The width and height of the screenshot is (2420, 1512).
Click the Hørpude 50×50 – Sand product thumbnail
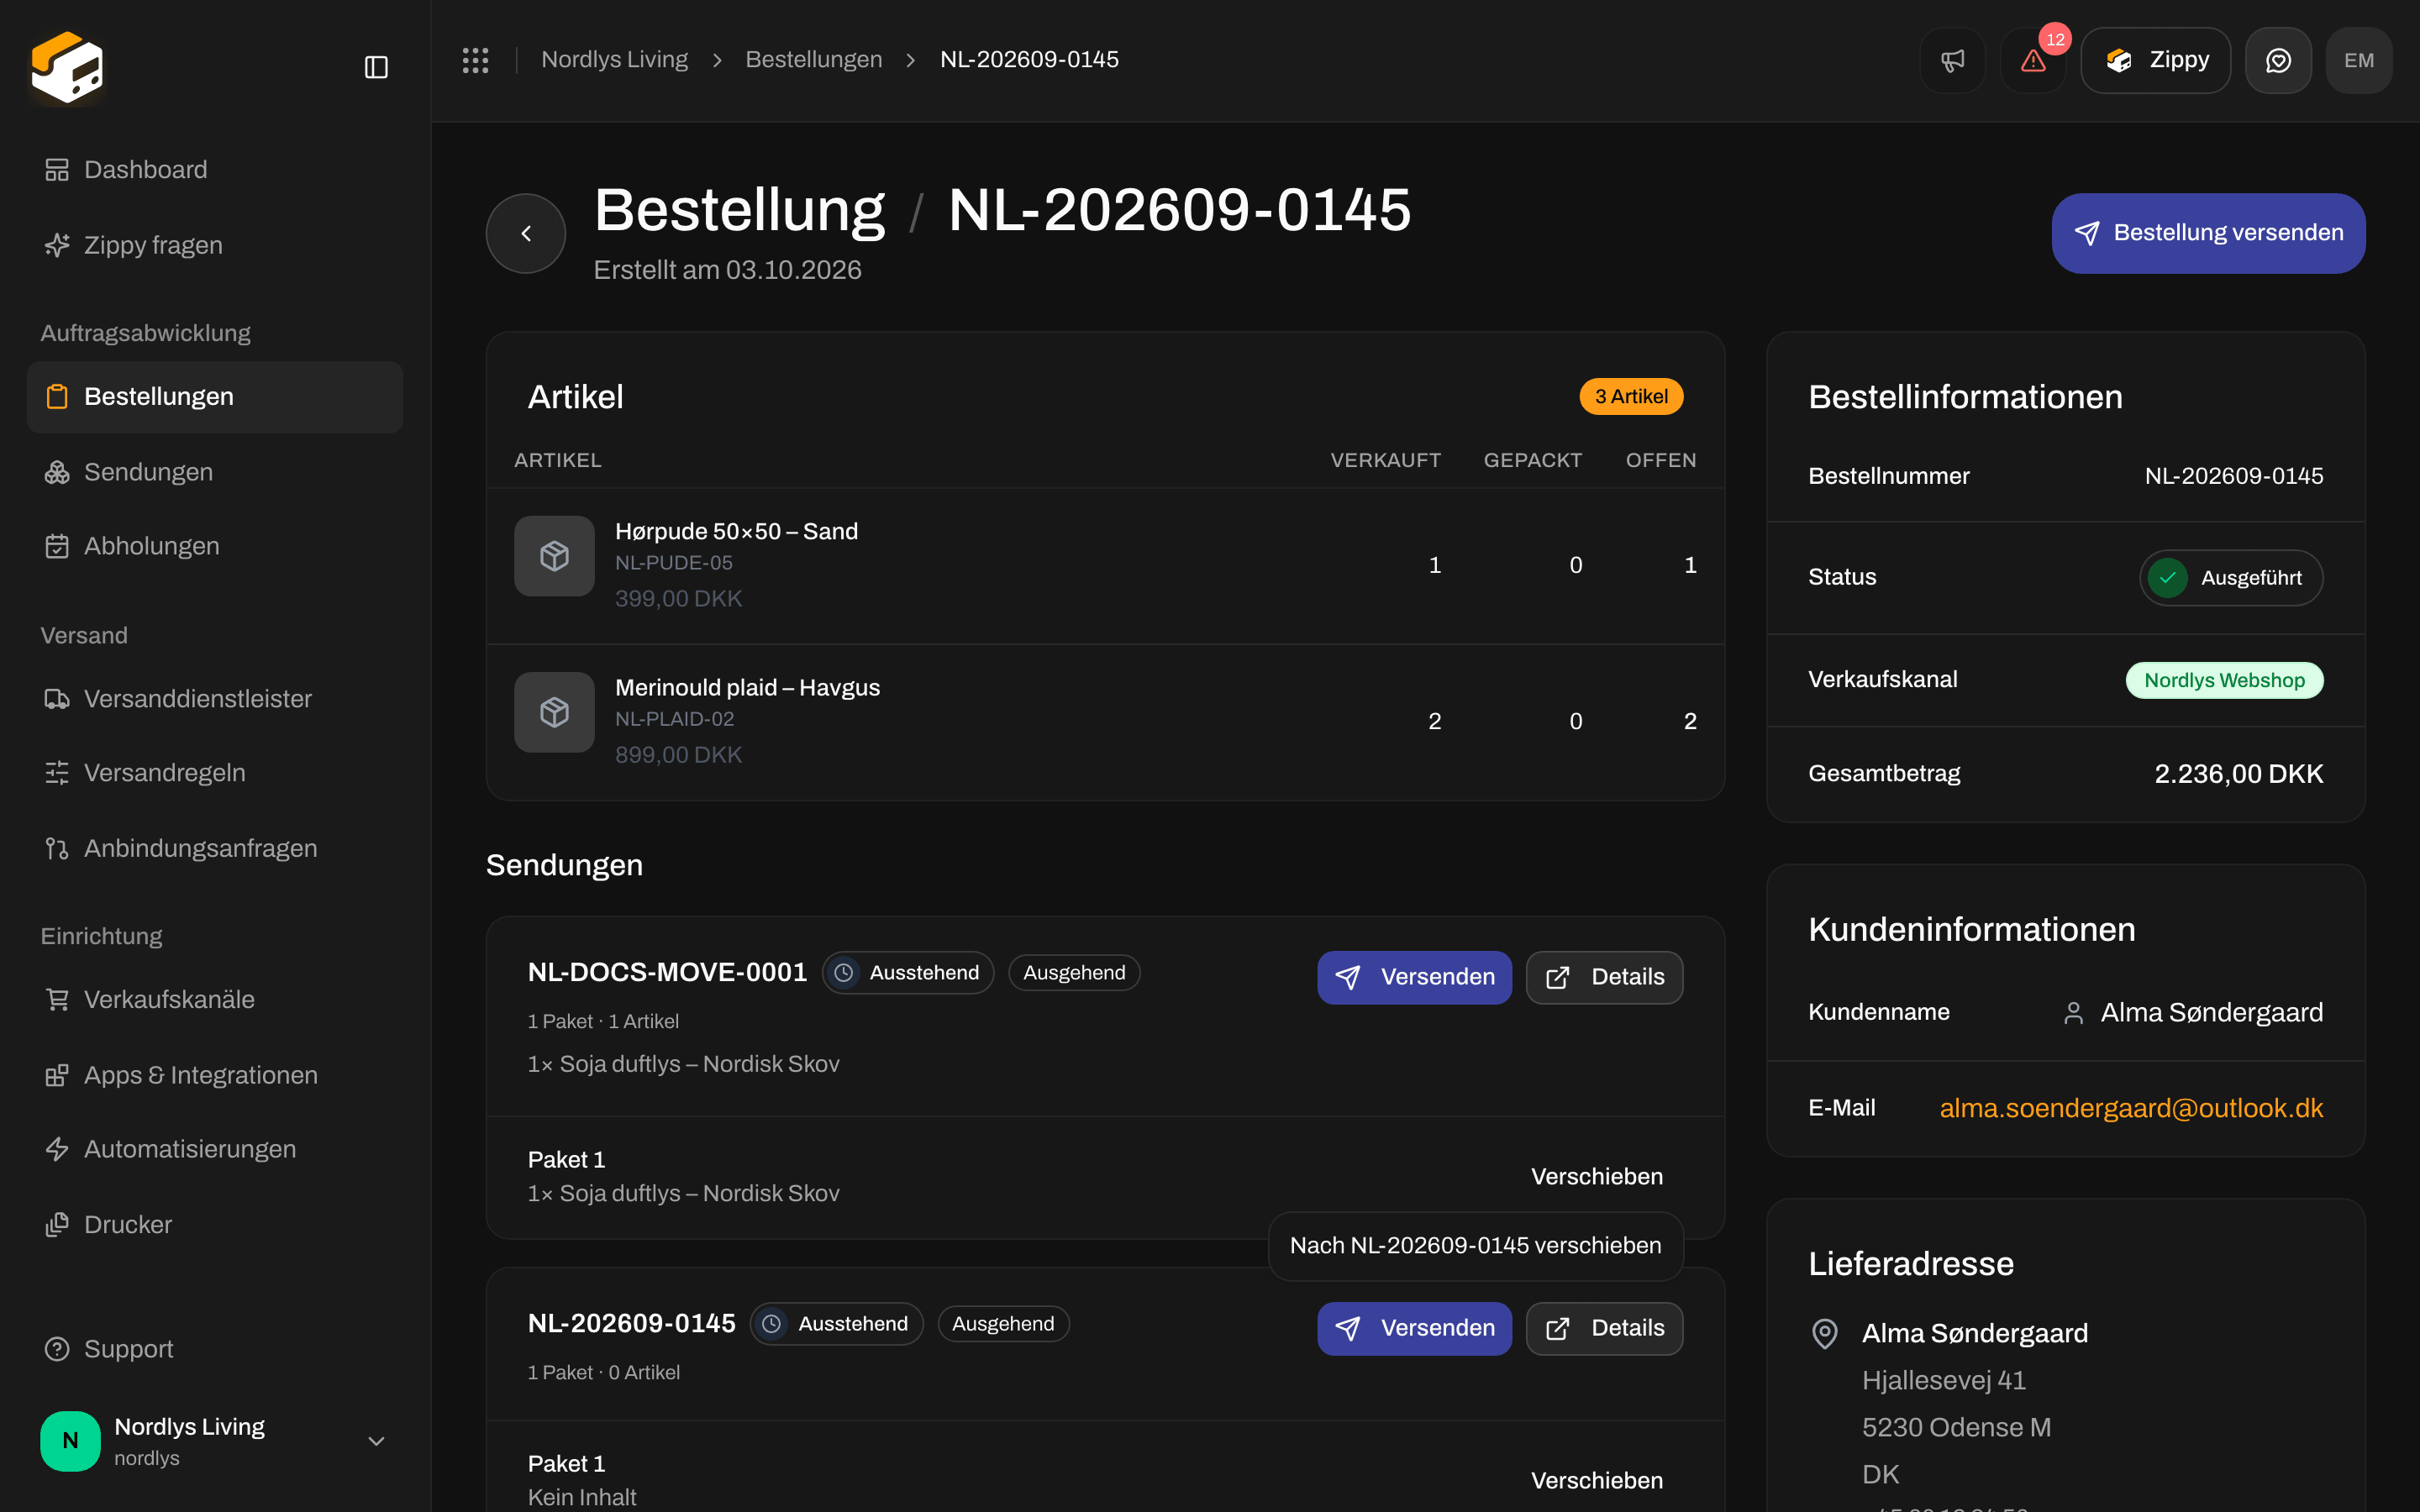pyautogui.click(x=554, y=556)
